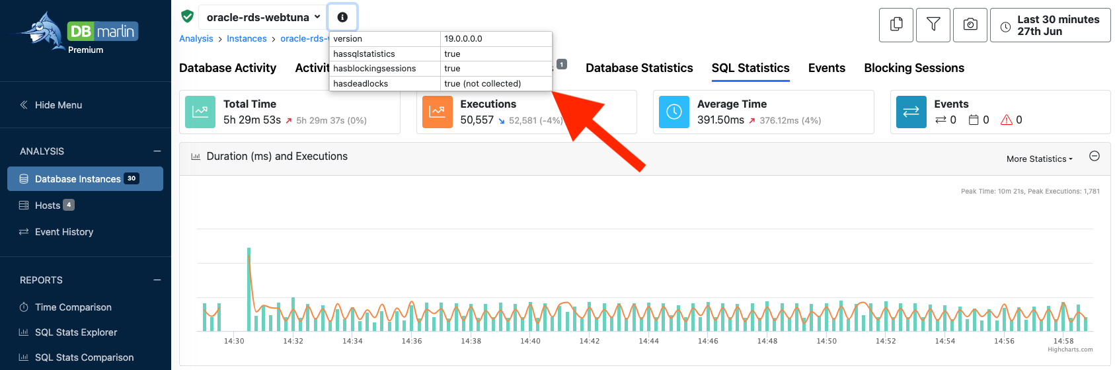Viewport: 1115px width, 370px height.
Task: Open the More Statistics dropdown
Action: (1039, 159)
